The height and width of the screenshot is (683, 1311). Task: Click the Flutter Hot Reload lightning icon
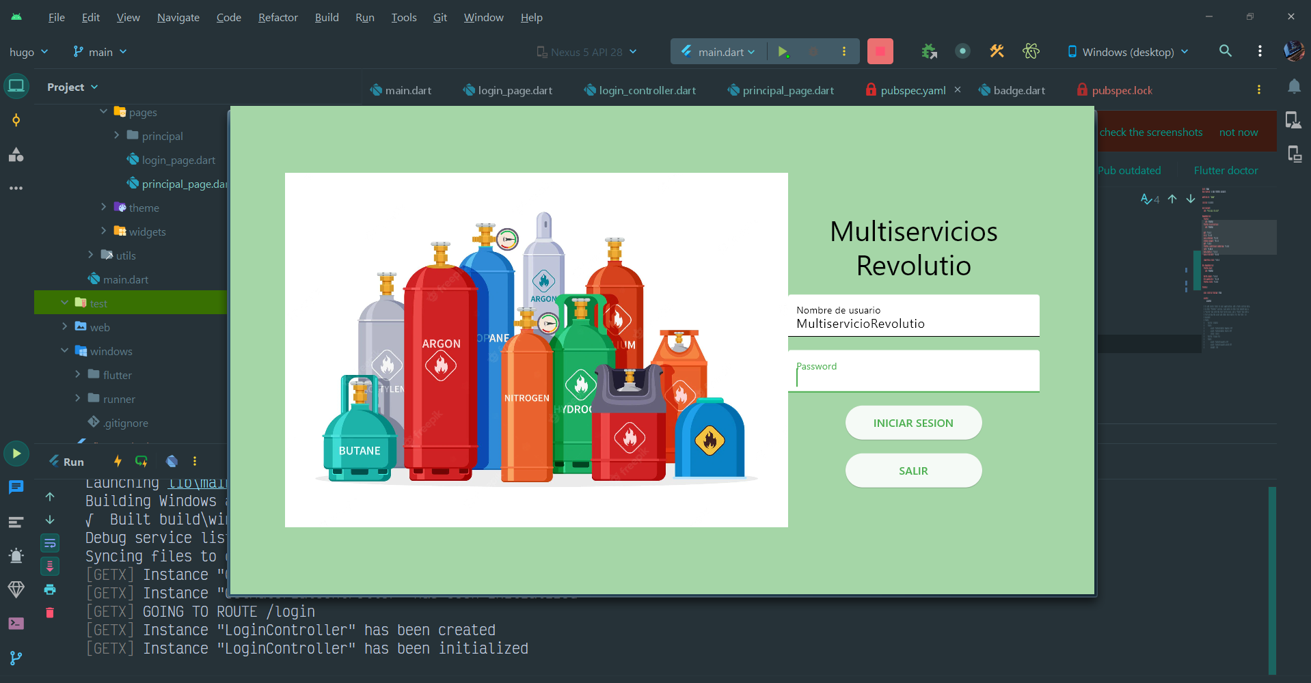click(118, 461)
